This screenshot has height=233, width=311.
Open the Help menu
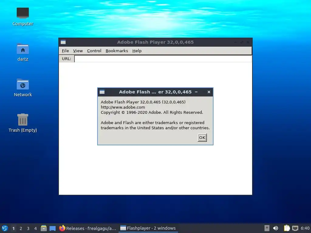pyautogui.click(x=137, y=51)
